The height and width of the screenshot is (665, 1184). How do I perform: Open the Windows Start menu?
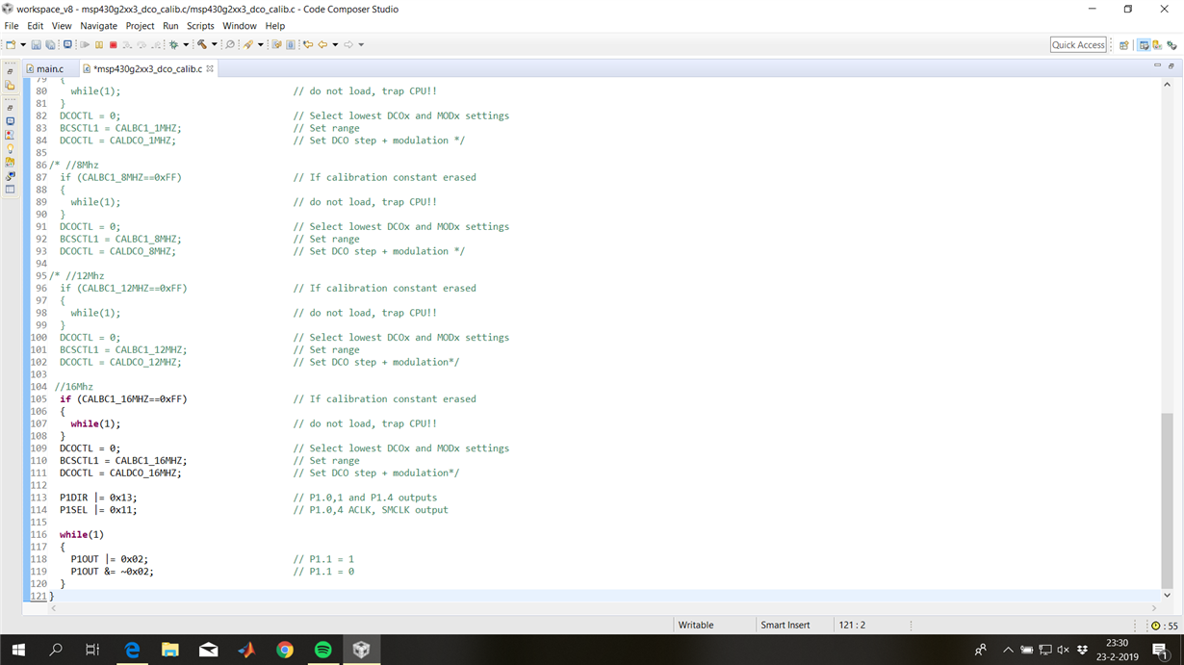point(18,650)
